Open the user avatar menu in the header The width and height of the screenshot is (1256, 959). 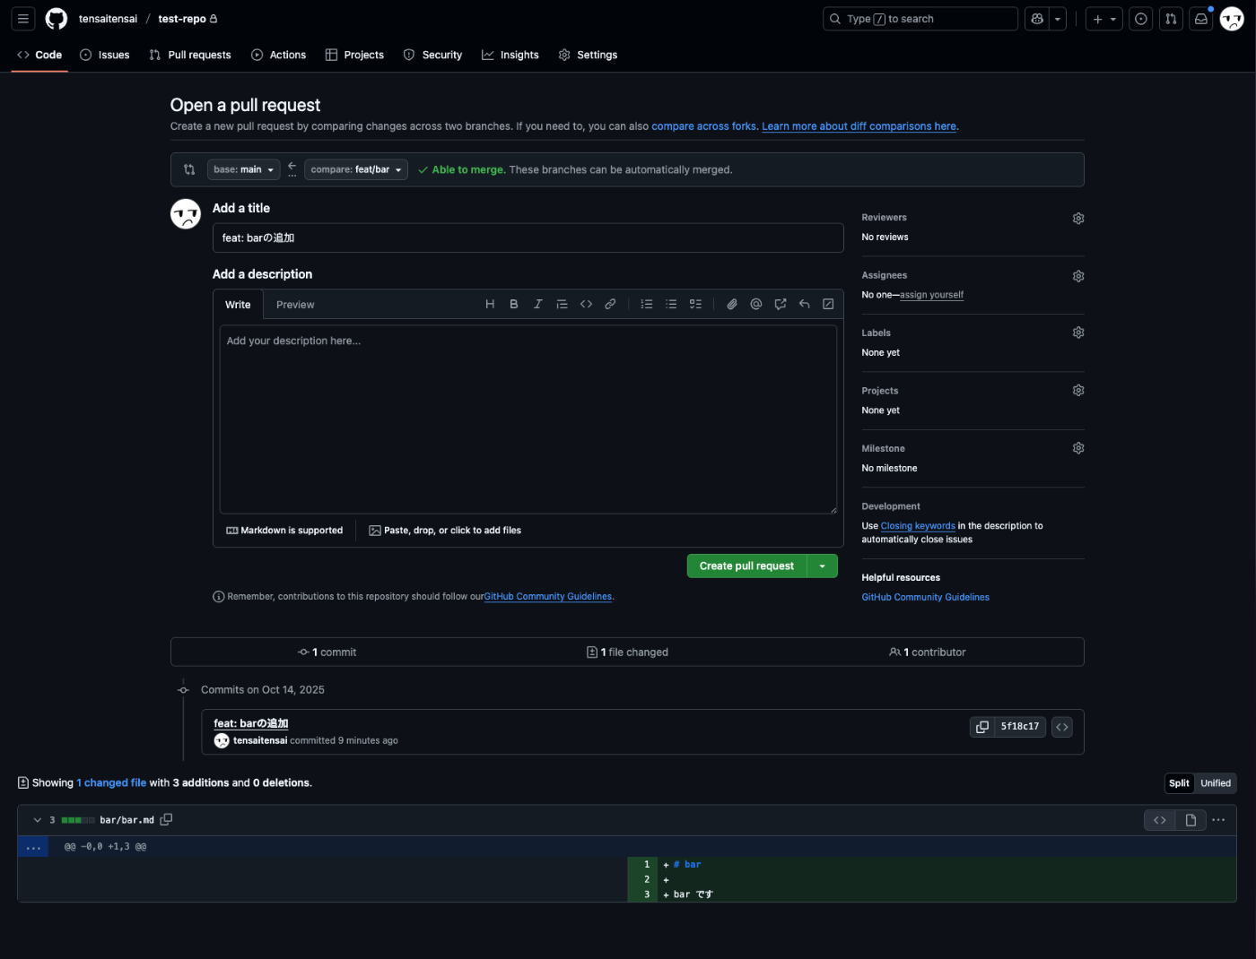[x=1232, y=19]
